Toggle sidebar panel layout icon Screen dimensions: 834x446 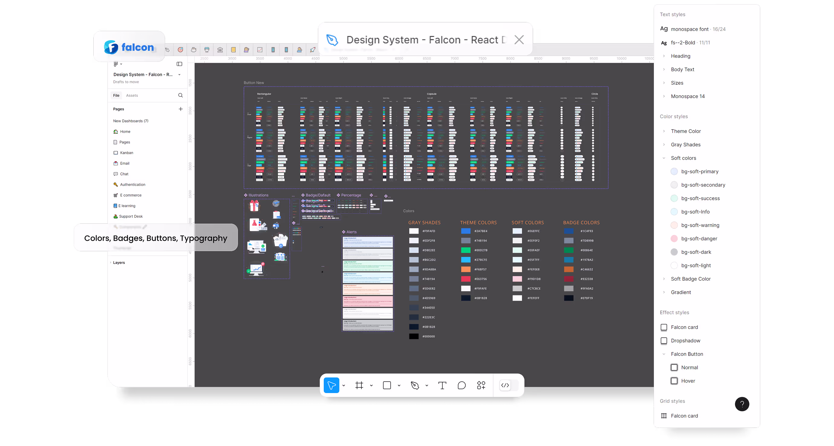[179, 64]
